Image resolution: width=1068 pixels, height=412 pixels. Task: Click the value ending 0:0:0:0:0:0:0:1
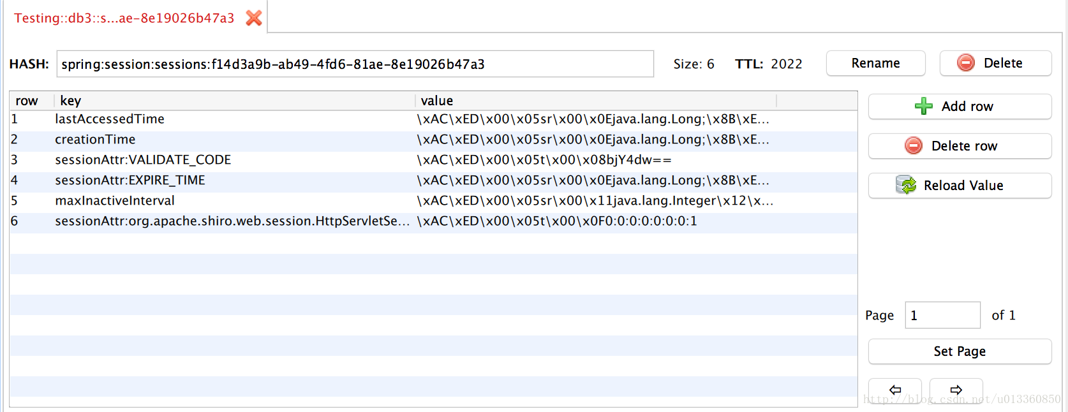point(596,221)
